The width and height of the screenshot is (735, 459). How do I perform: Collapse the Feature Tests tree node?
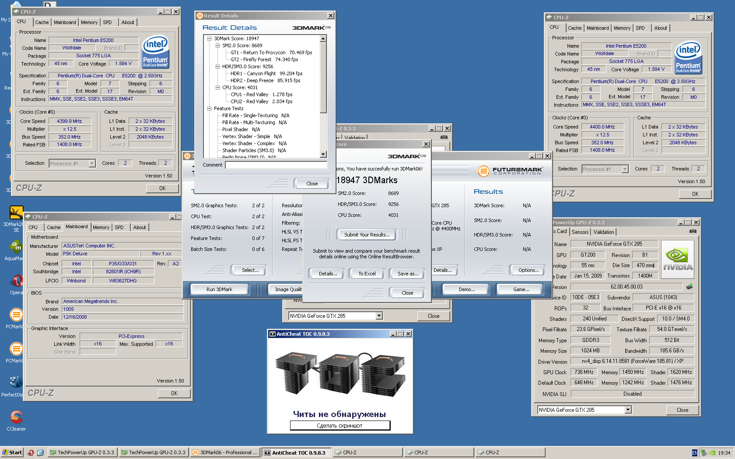click(x=210, y=108)
